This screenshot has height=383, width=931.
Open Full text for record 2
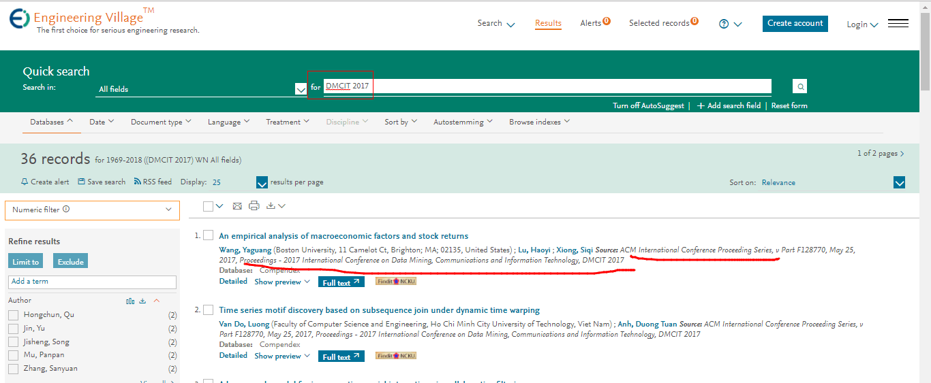tap(341, 356)
